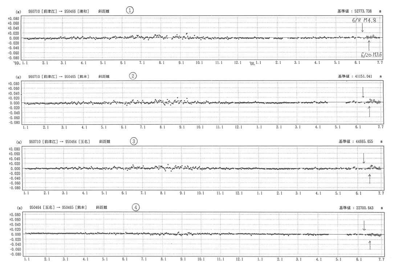Click the '00. 1.1 year label on first chart
This screenshot has width=394, height=273.
pyautogui.click(x=255, y=63)
